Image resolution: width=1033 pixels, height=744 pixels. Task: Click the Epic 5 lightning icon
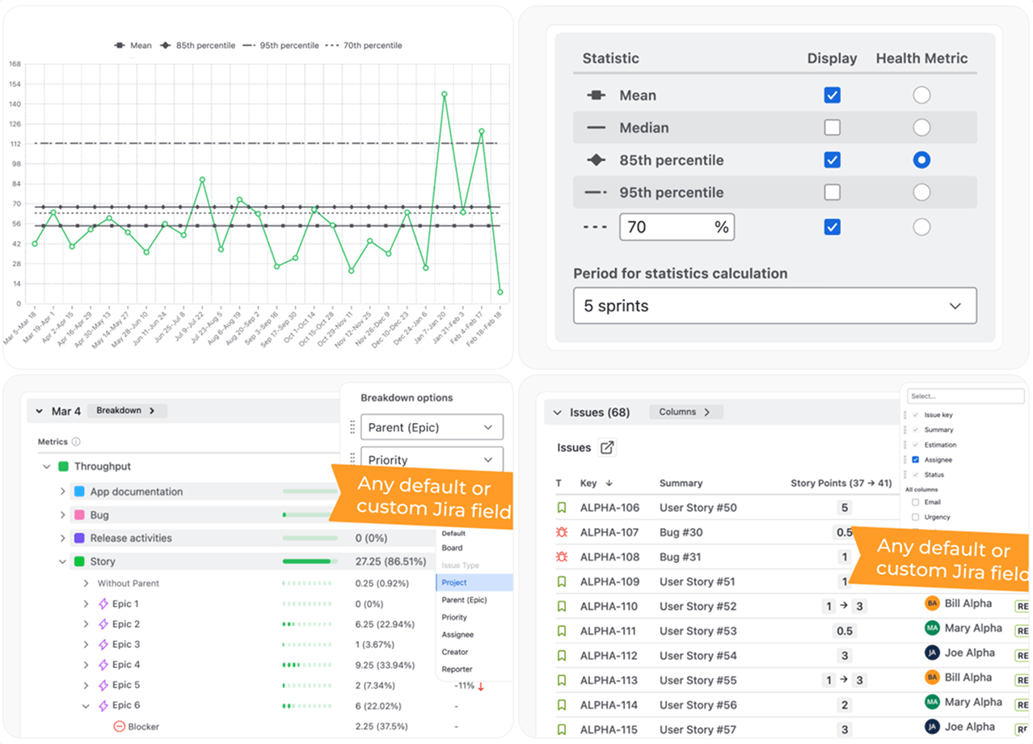tap(103, 685)
